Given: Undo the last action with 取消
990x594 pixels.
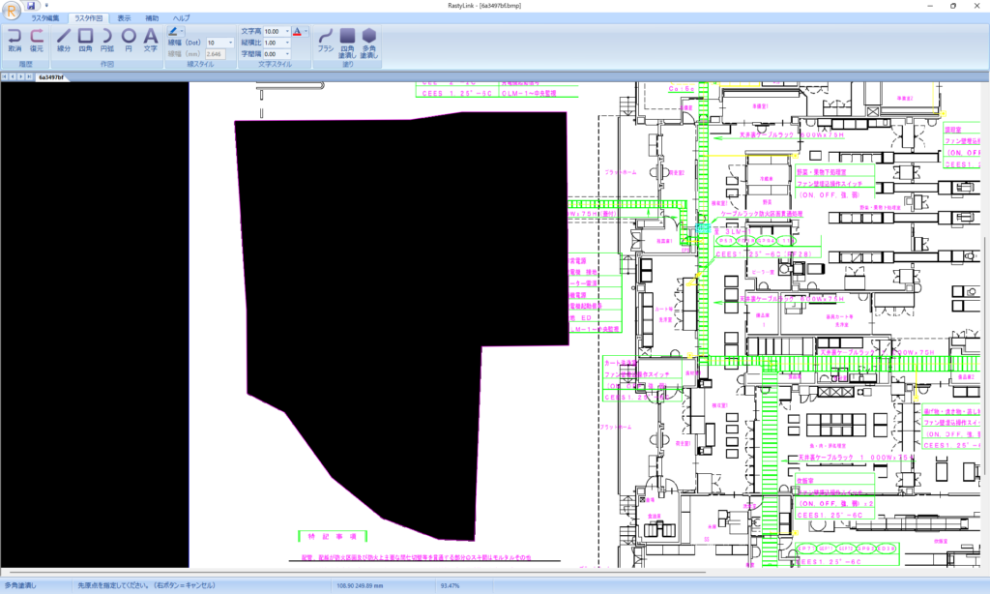Looking at the screenshot, I should click(x=15, y=39).
